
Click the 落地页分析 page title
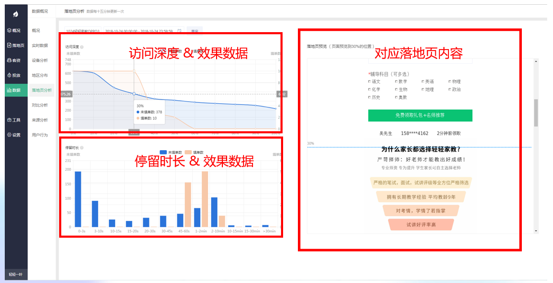(x=74, y=11)
